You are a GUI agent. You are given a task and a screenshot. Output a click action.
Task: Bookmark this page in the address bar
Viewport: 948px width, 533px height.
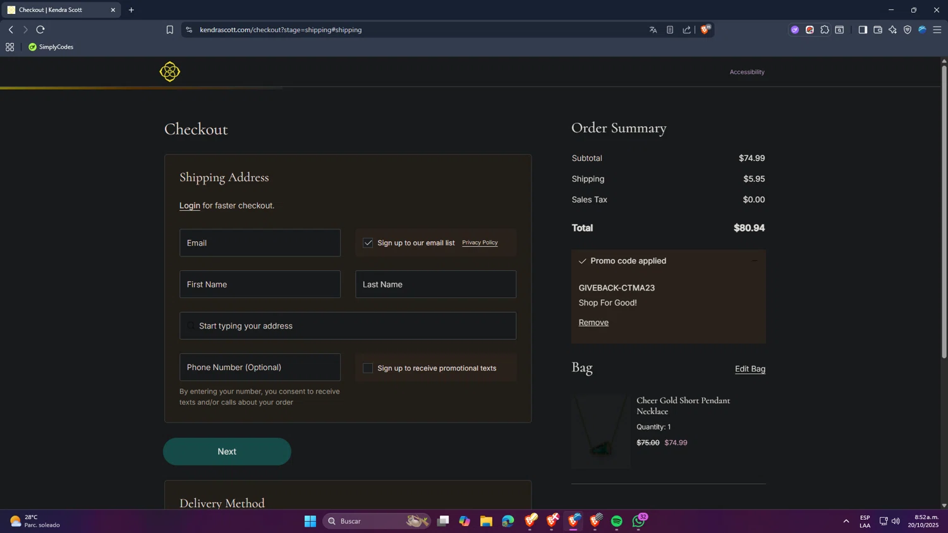point(169,30)
